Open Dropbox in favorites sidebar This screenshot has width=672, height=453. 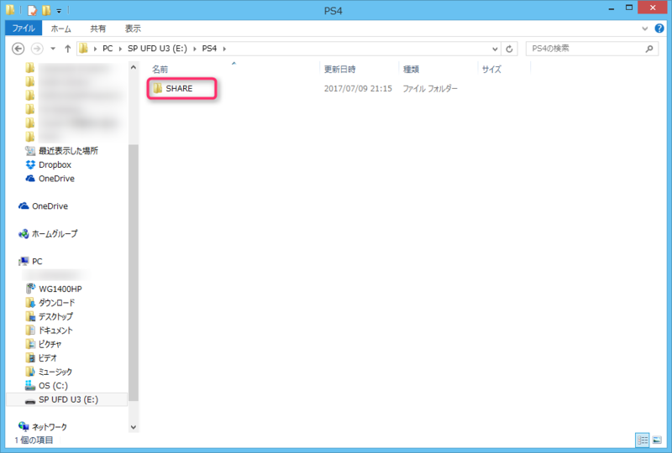[55, 165]
